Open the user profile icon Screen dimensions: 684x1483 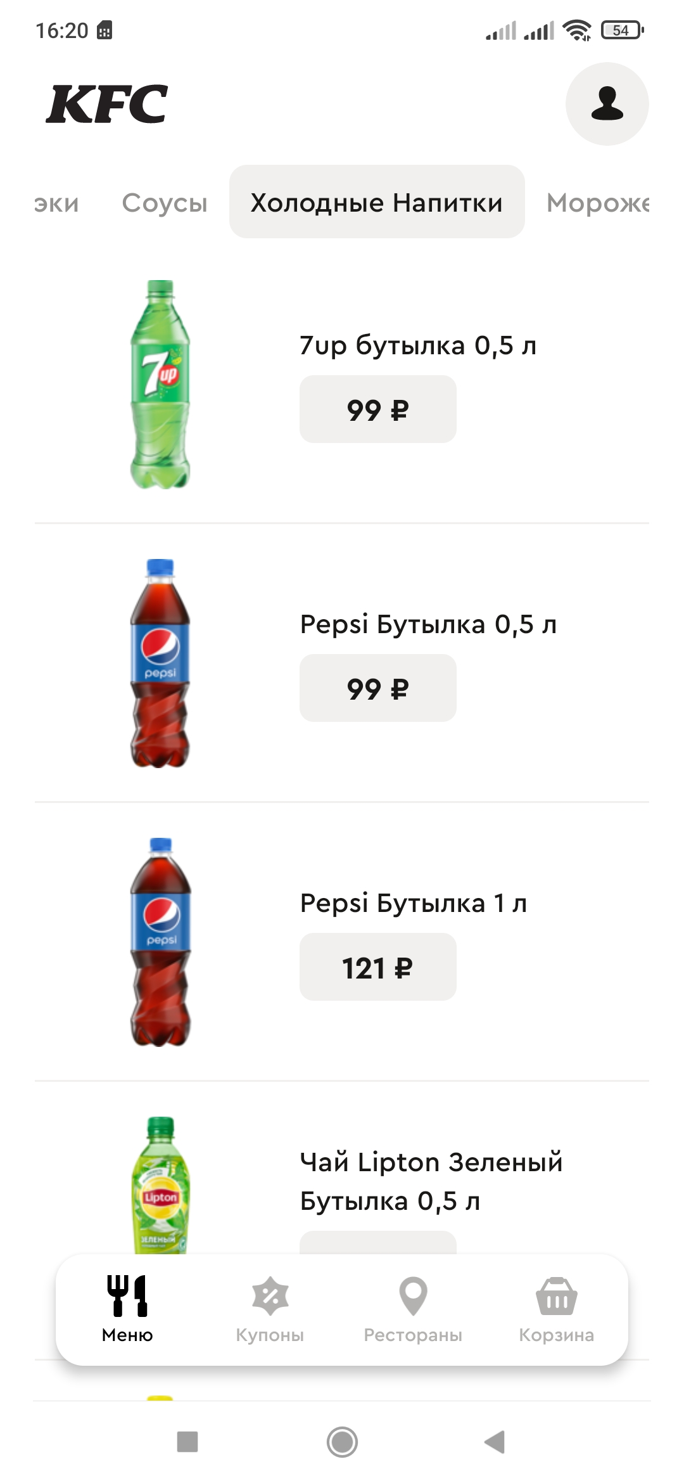(x=607, y=104)
